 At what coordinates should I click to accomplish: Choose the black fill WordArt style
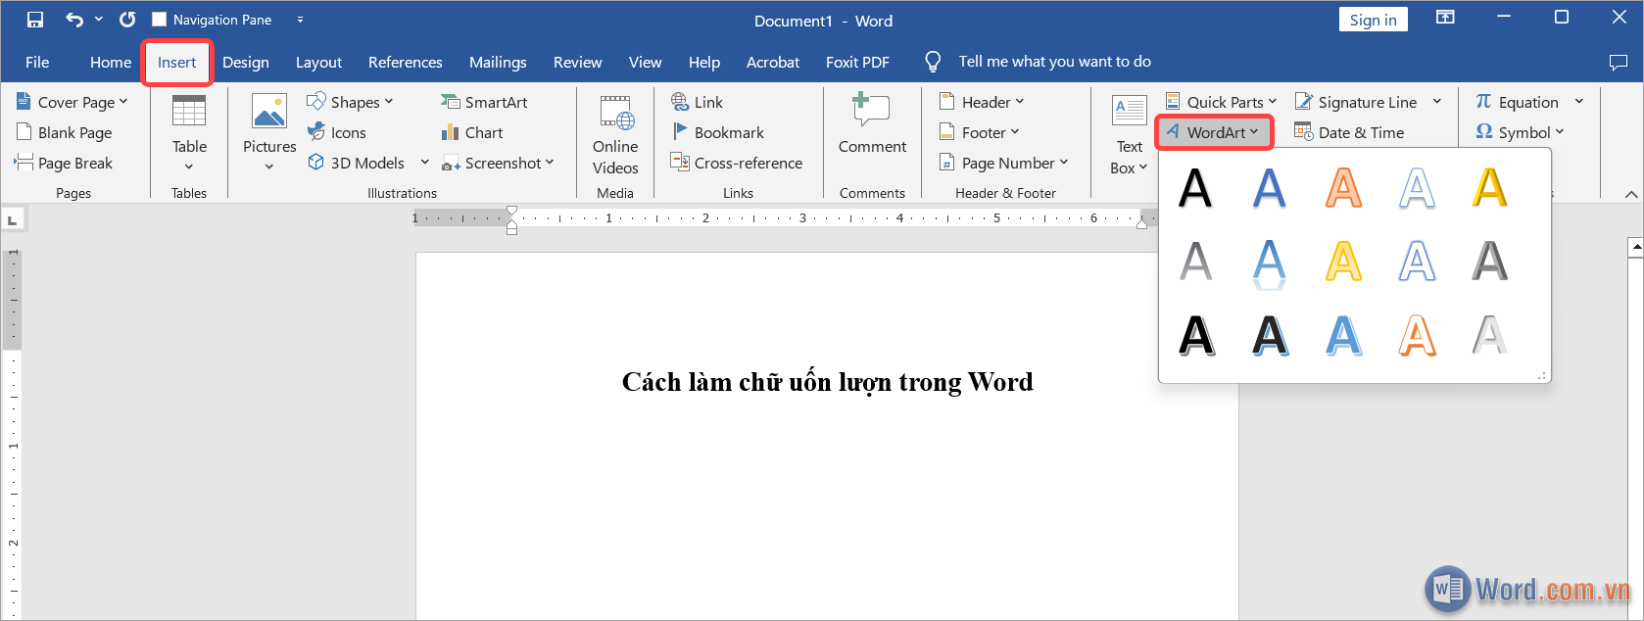pyautogui.click(x=1195, y=188)
